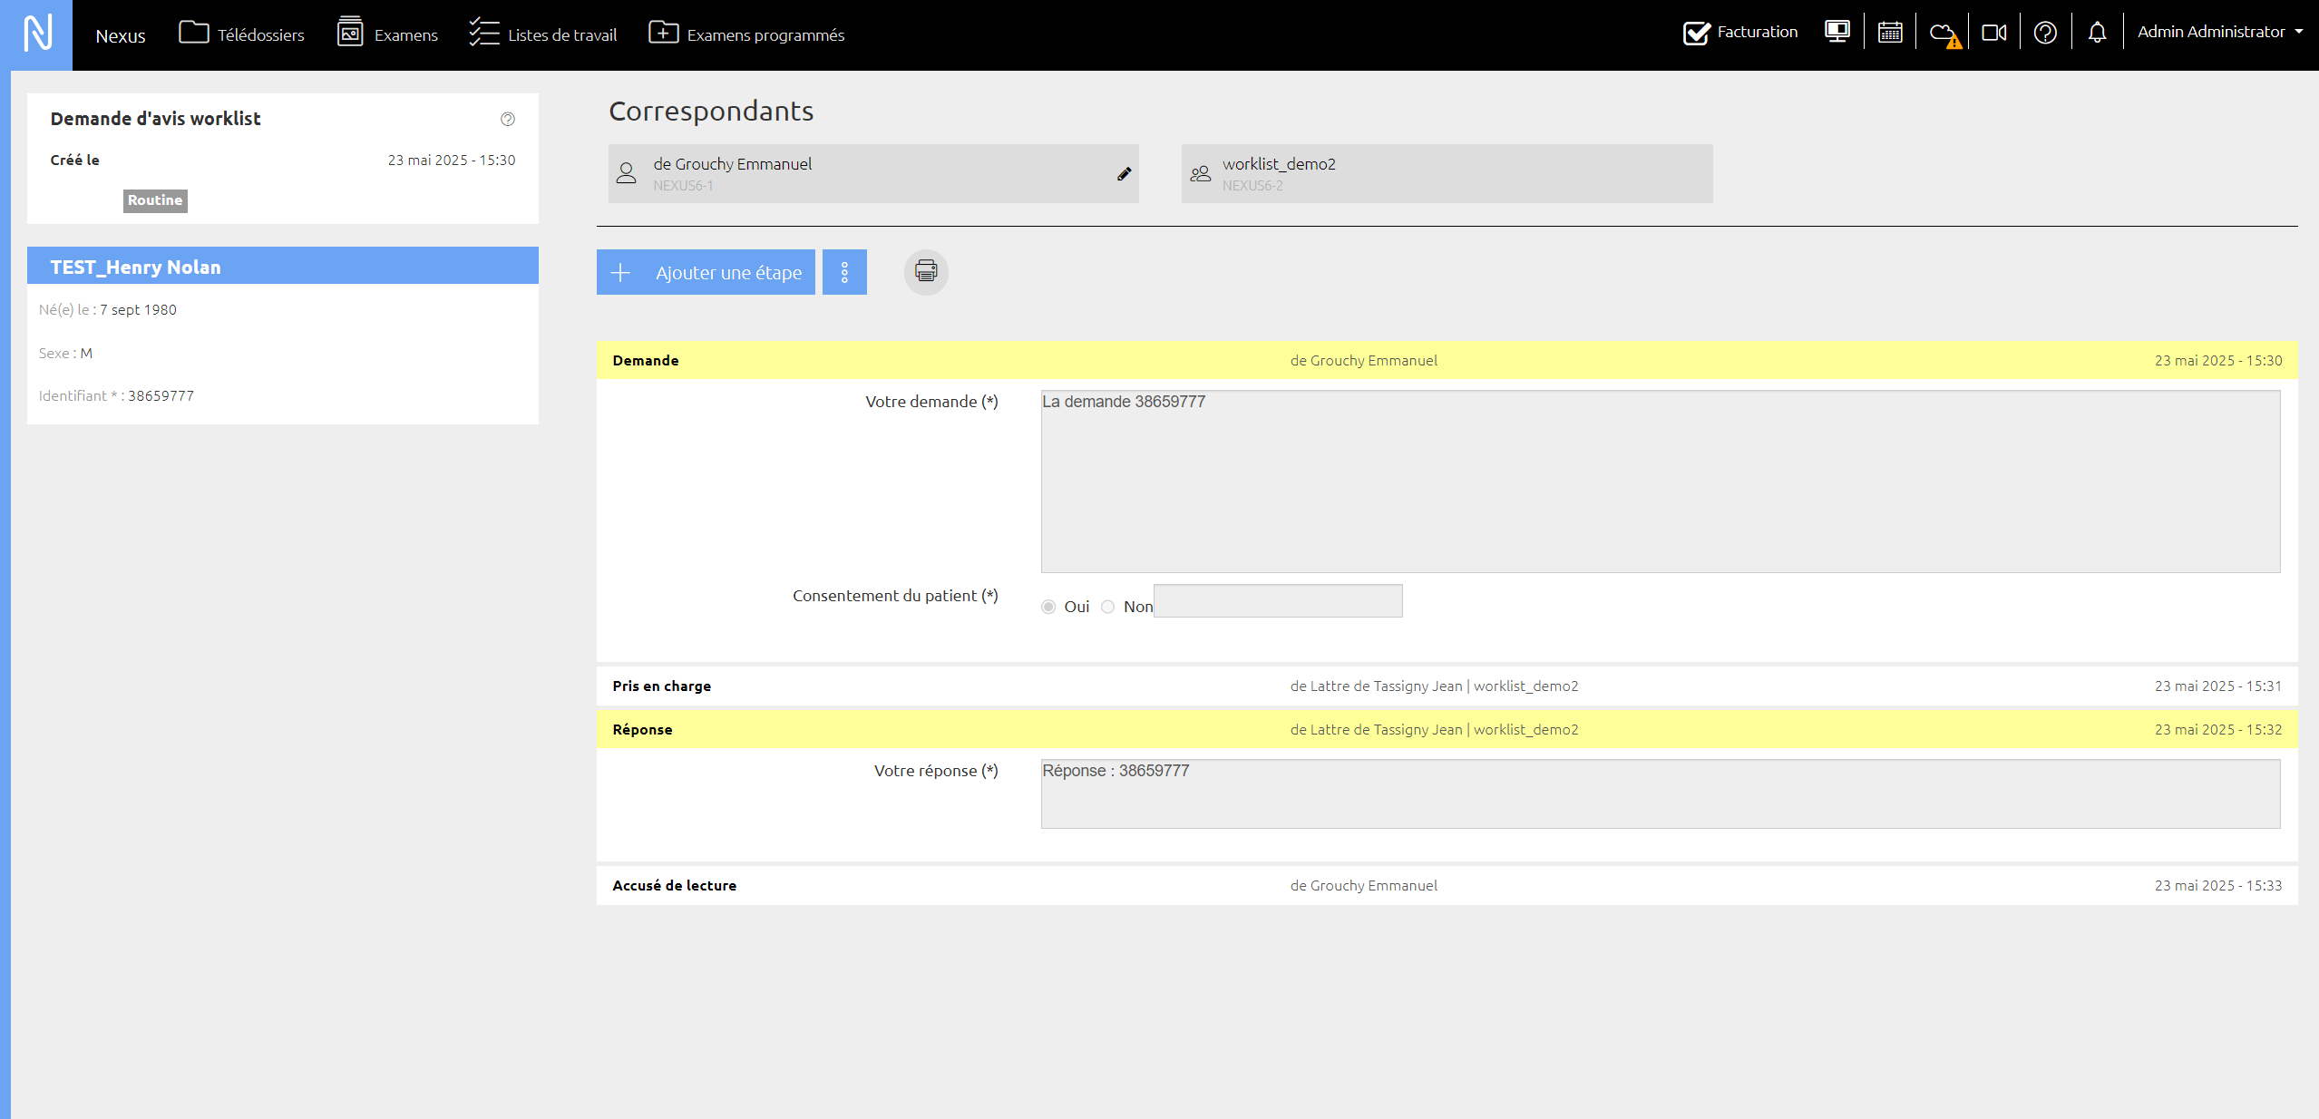Click the Nexus logo icon

tap(36, 34)
